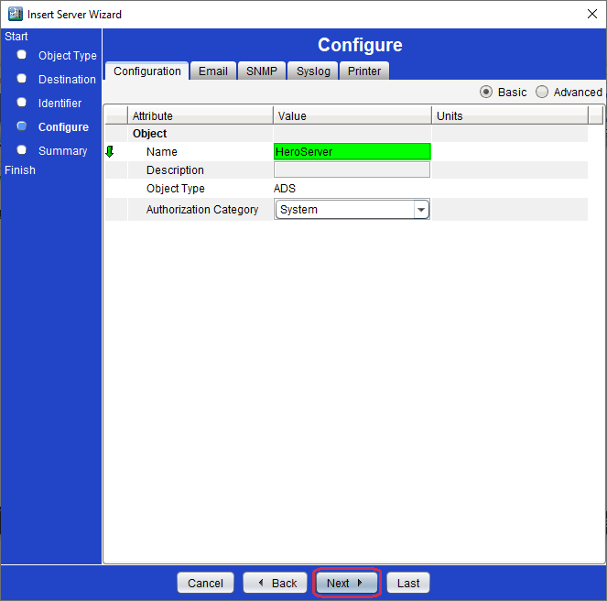
Task: Select the Summary step bullet
Action: coord(22,150)
